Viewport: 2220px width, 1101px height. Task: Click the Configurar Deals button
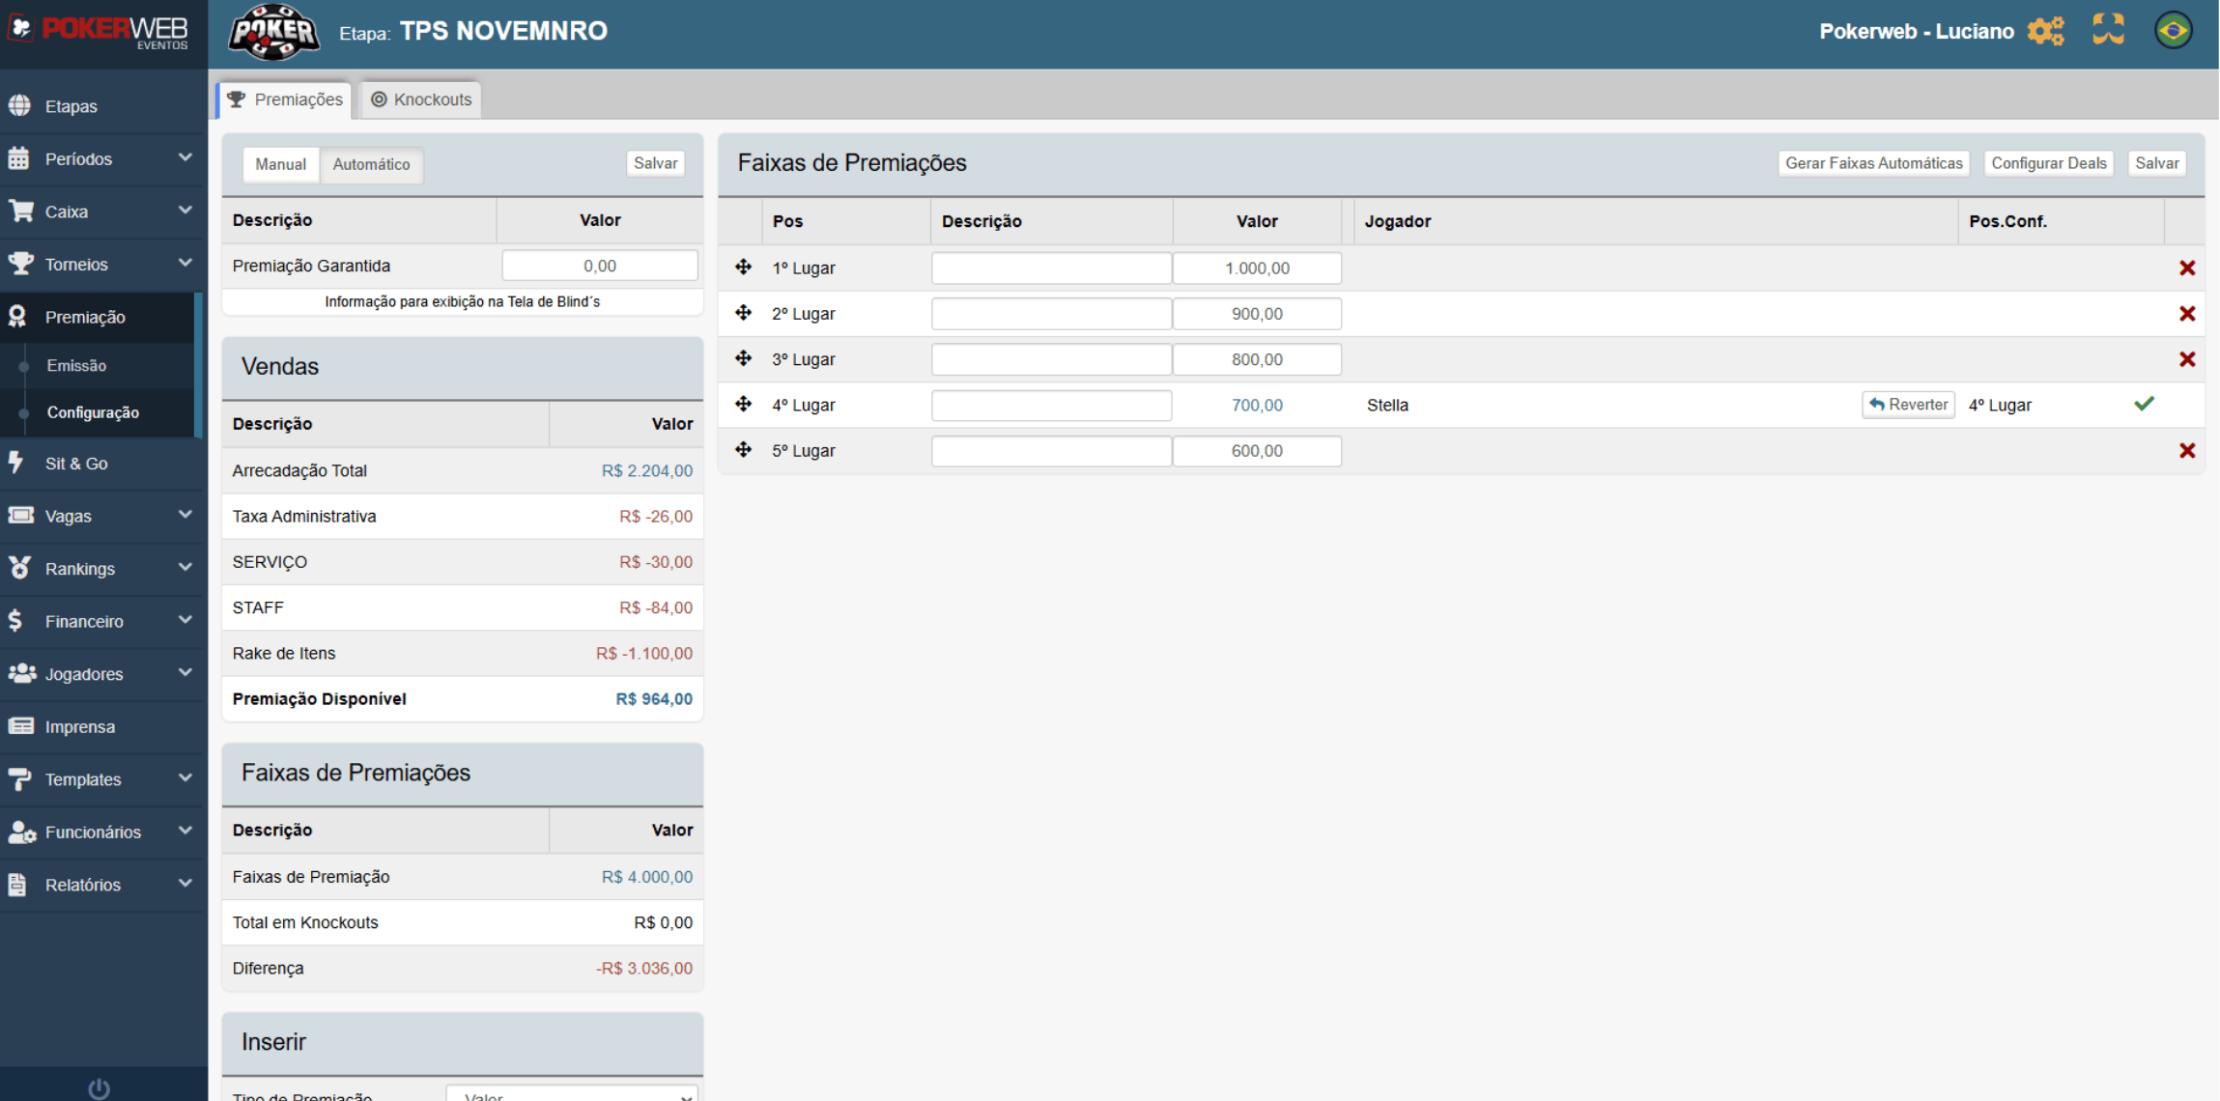click(x=2048, y=163)
